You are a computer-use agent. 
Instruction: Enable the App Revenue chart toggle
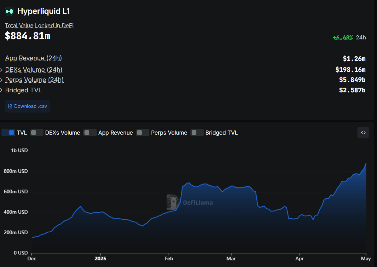coord(90,132)
